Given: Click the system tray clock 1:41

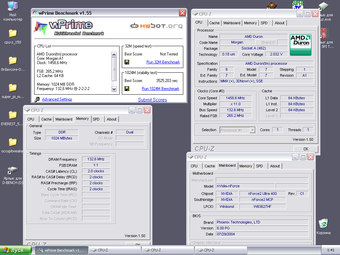Looking at the screenshot, I should [331, 250].
